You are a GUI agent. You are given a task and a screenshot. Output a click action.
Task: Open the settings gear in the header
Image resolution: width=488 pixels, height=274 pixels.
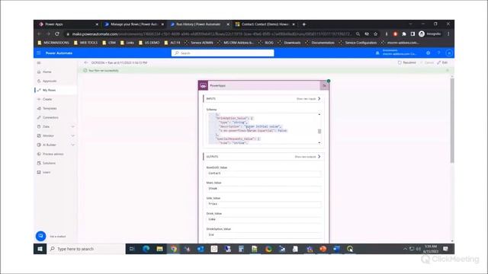[429, 53]
